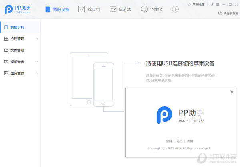This screenshot has height=167, width=240.
Task: Click the large PP logo in About dialog
Action: tap(164, 115)
